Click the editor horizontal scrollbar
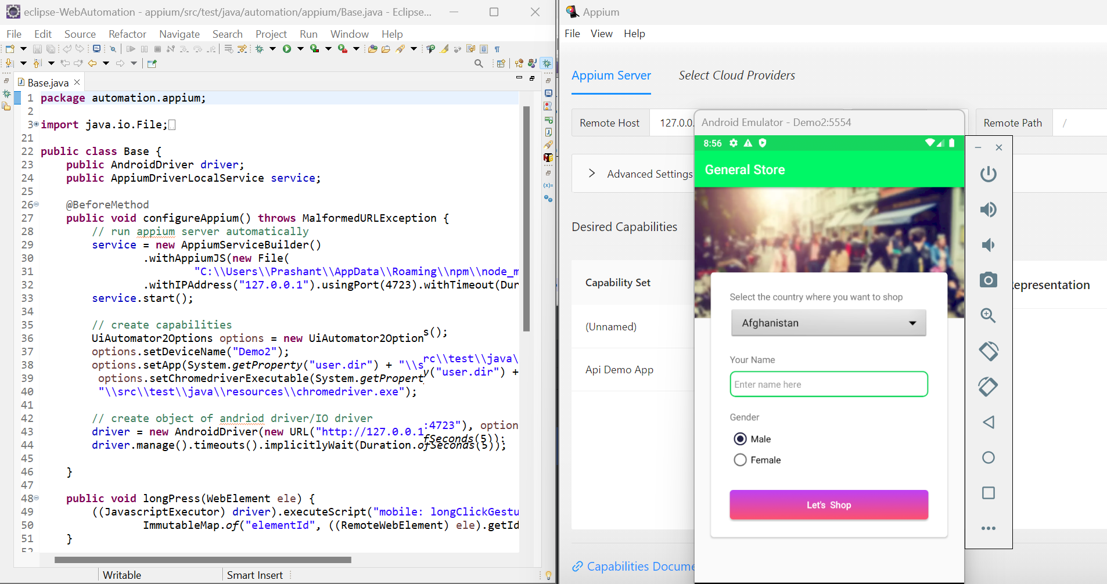 (x=203, y=560)
